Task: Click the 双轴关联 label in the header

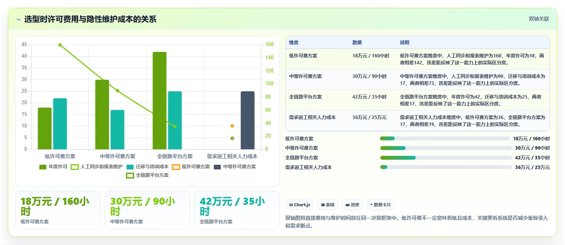Action: point(539,19)
